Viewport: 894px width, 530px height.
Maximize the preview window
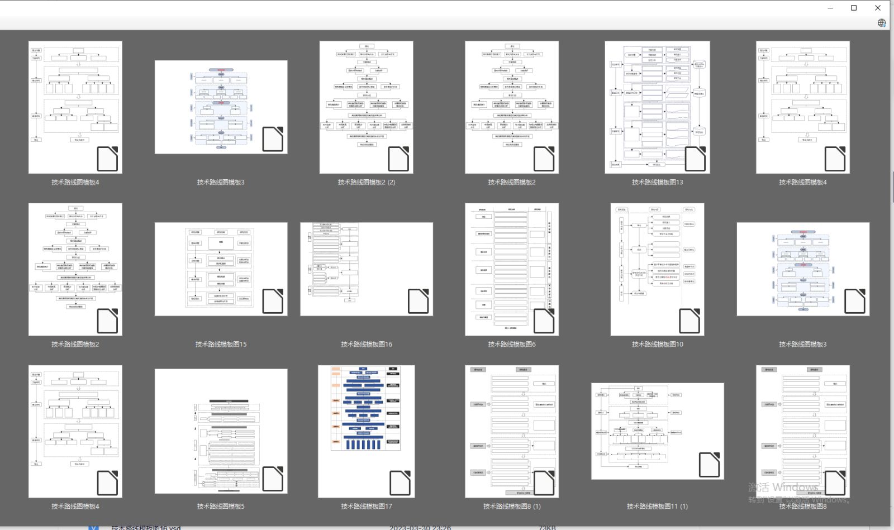854,8
